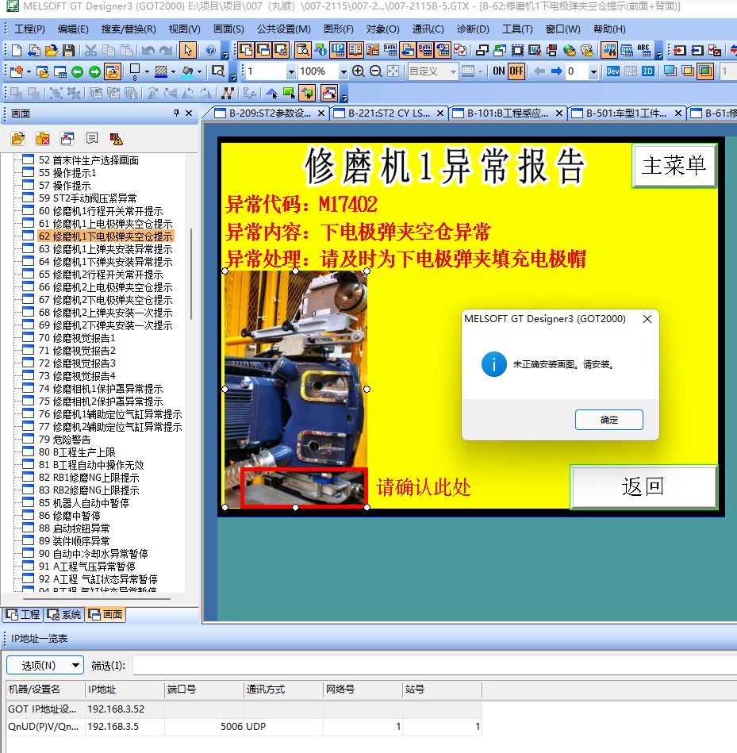
Task: Click the blue next device arrow icon
Action: point(557,71)
